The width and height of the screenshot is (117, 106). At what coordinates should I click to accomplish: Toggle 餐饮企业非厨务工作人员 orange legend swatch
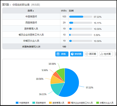point(69,103)
